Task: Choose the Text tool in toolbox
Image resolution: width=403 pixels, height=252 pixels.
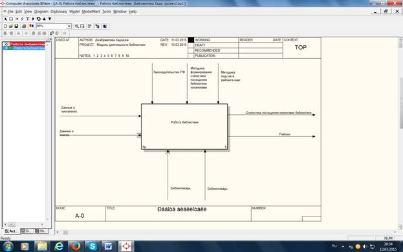Action: coord(28,19)
